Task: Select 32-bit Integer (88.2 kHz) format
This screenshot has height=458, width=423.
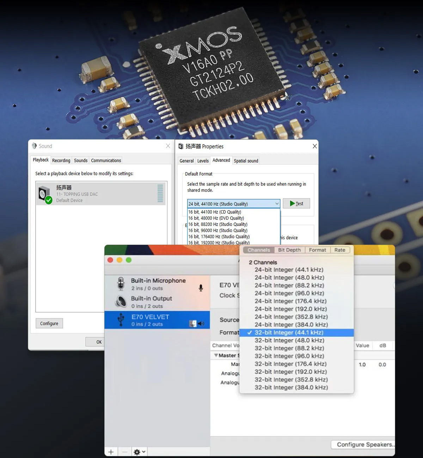Action: tap(296, 348)
